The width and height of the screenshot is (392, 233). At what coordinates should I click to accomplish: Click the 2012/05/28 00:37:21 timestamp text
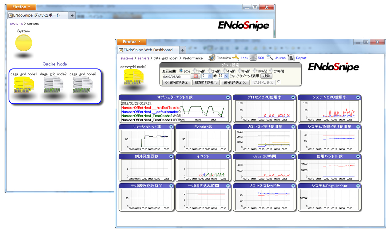(137, 104)
